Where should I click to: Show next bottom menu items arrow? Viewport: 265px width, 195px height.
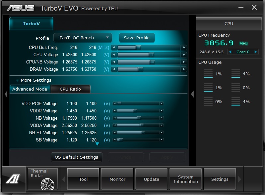click(x=239, y=179)
